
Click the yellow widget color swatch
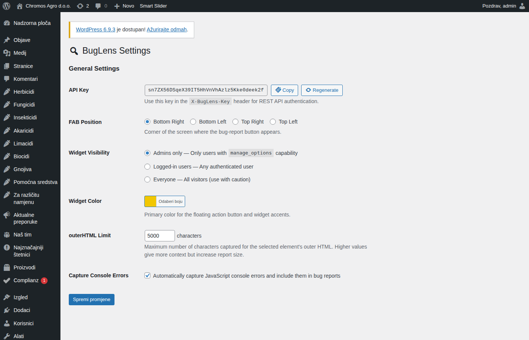[x=150, y=201]
